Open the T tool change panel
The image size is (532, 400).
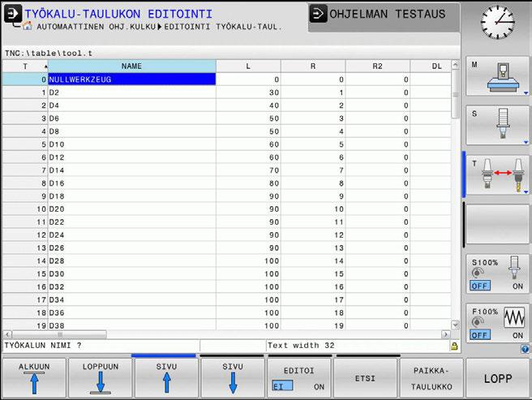point(497,175)
